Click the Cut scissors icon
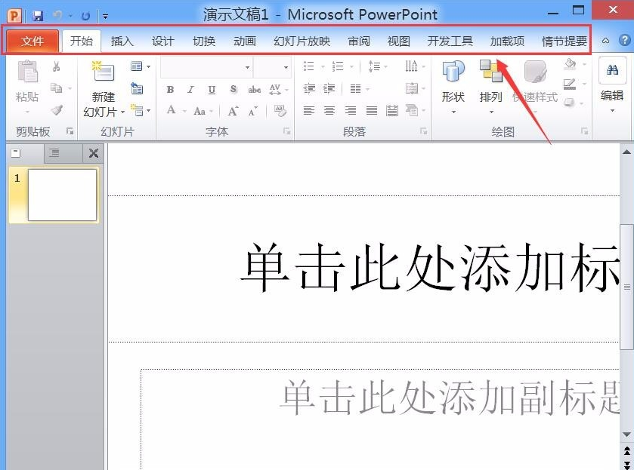The image size is (634, 470). pos(57,66)
